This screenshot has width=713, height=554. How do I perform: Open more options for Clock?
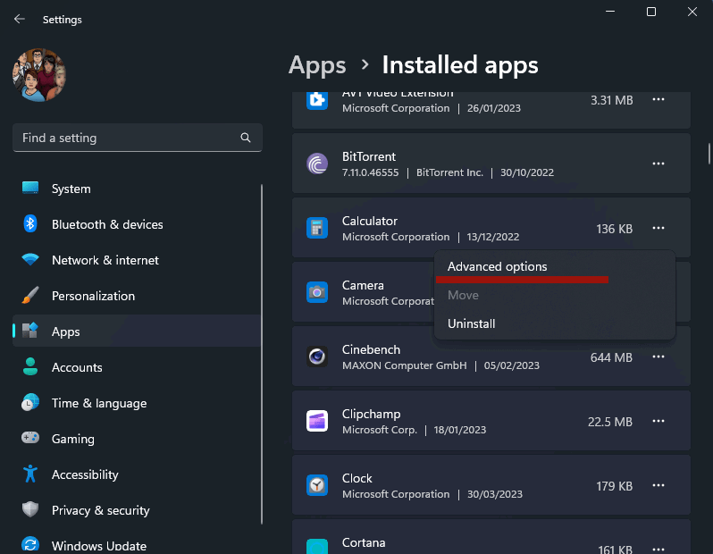658,485
